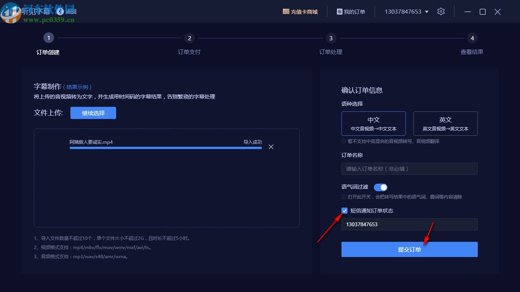Click the file name 阿姨做人要诚实.mp4
The image size is (520, 292).
pyautogui.click(x=91, y=142)
